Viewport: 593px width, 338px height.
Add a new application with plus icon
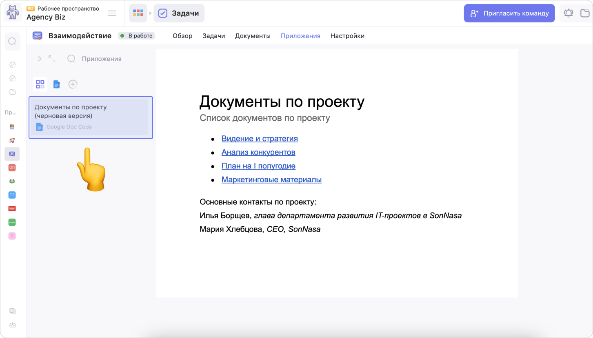(73, 84)
